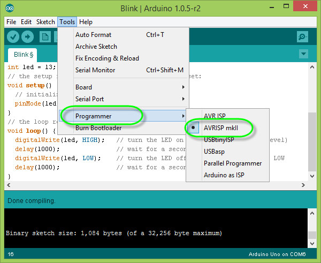Open the Help menu

coord(86,22)
